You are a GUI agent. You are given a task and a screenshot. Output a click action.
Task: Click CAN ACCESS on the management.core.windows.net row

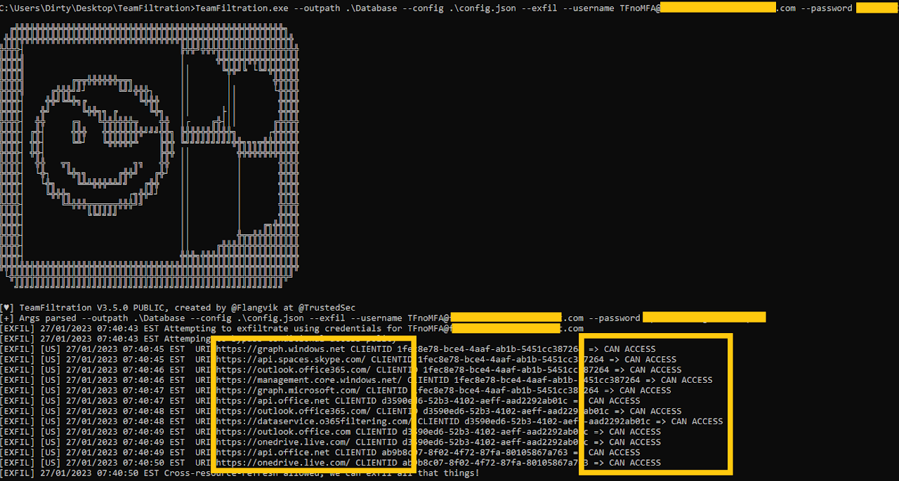tap(686, 380)
